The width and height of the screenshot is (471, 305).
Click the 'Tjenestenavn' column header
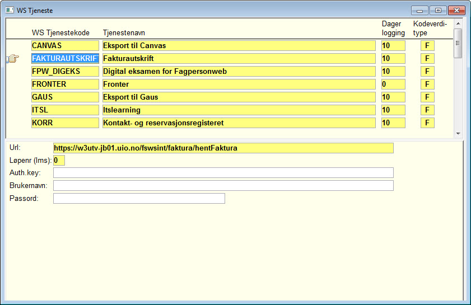pyautogui.click(x=124, y=32)
